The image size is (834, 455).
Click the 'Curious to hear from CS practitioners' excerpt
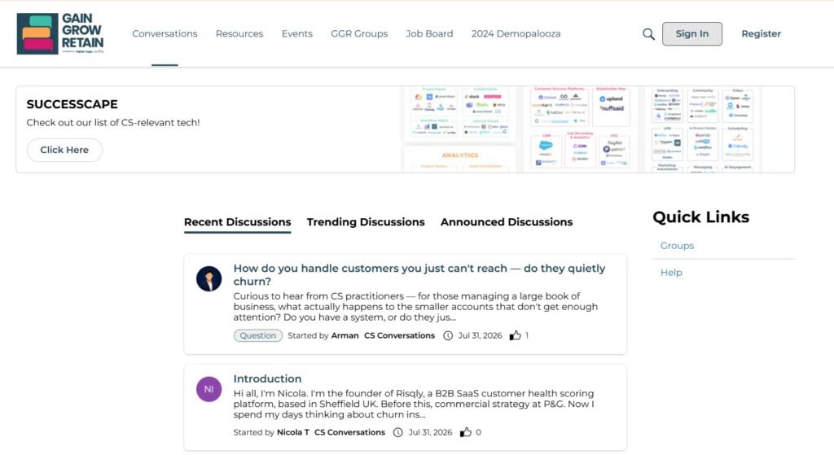[x=415, y=307]
